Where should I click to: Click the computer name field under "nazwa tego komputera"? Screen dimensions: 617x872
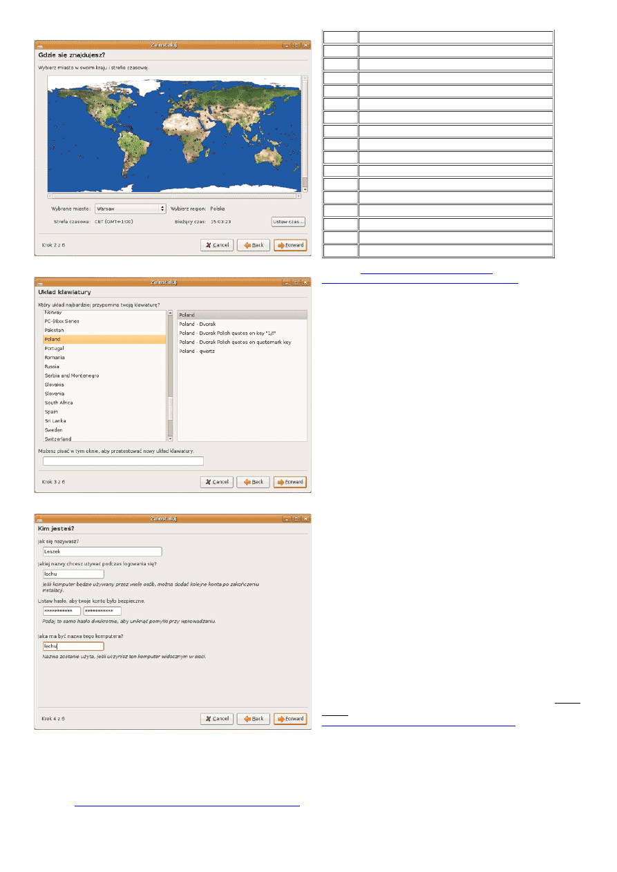tap(73, 646)
